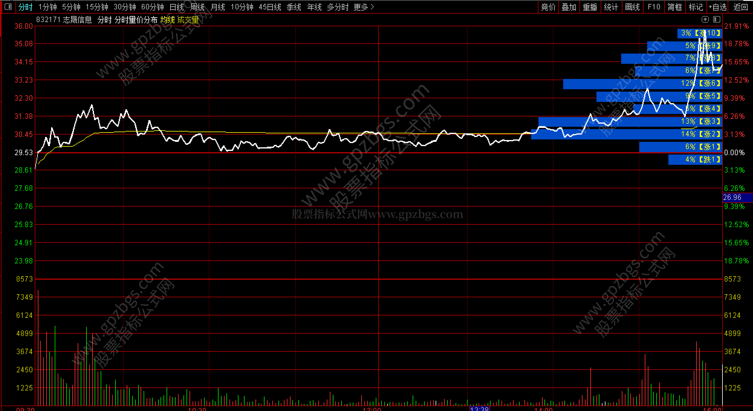This screenshot has width=753, height=411.
Task: Toggle the 简框 simple frame mode
Action: pyautogui.click(x=675, y=7)
